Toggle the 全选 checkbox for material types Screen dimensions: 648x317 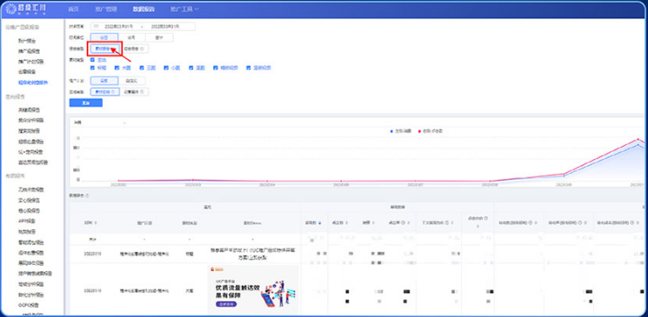92,60
